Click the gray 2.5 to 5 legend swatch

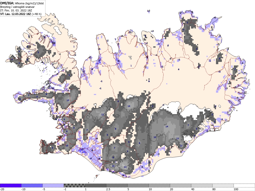pyautogui.click(x=117, y=185)
